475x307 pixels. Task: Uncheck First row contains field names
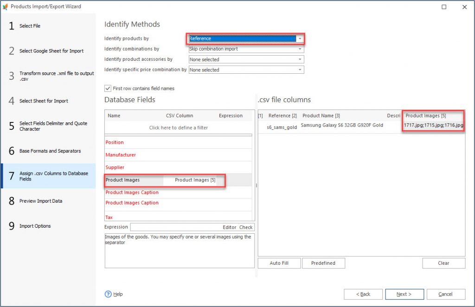coord(107,88)
